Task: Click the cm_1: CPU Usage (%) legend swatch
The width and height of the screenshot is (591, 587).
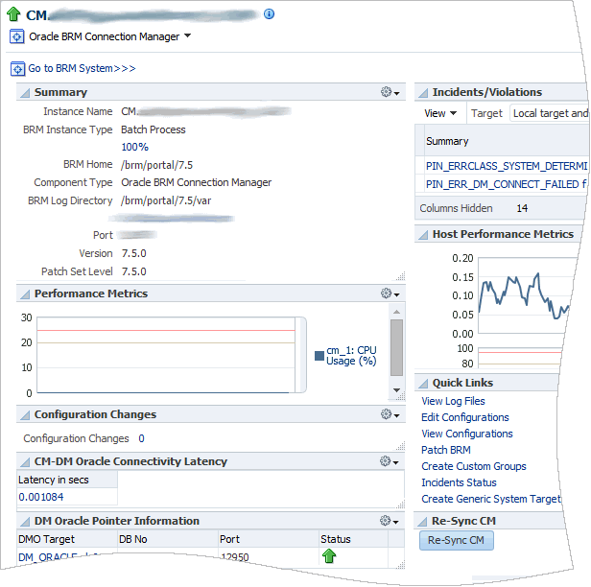Action: [319, 356]
